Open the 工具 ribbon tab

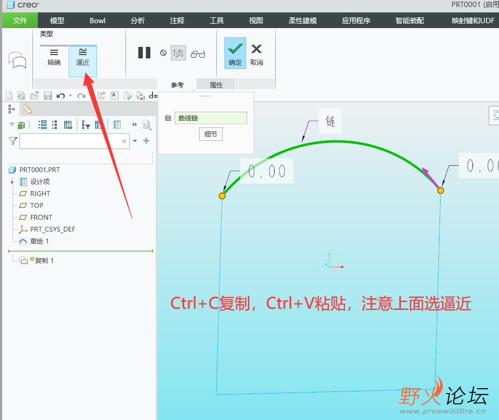tap(217, 21)
